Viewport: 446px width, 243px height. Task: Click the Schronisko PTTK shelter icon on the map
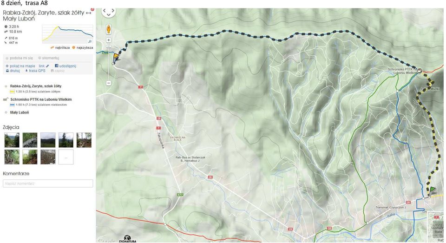click(420, 71)
